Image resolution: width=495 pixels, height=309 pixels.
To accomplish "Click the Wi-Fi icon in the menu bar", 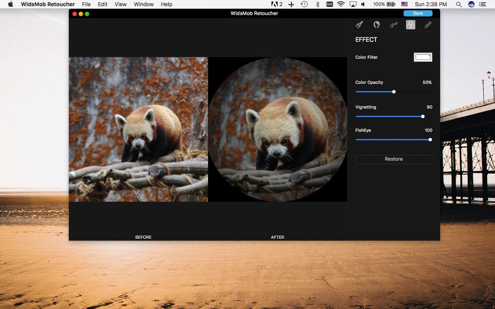I will pos(341,4).
